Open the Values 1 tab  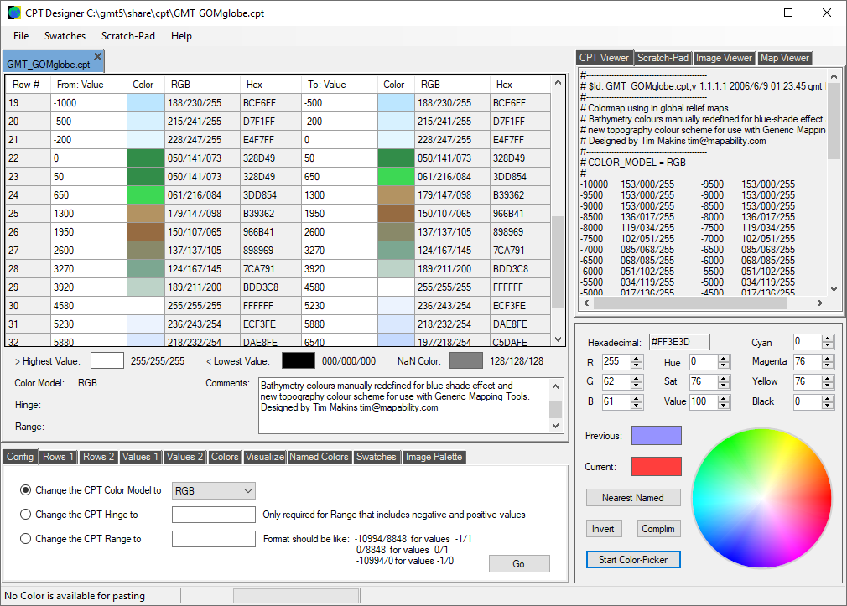140,457
